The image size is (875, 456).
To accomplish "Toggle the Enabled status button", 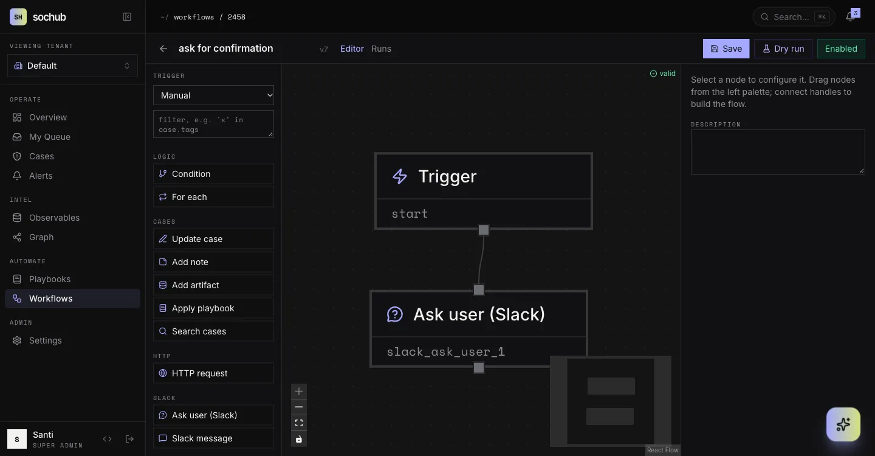I will tap(841, 49).
